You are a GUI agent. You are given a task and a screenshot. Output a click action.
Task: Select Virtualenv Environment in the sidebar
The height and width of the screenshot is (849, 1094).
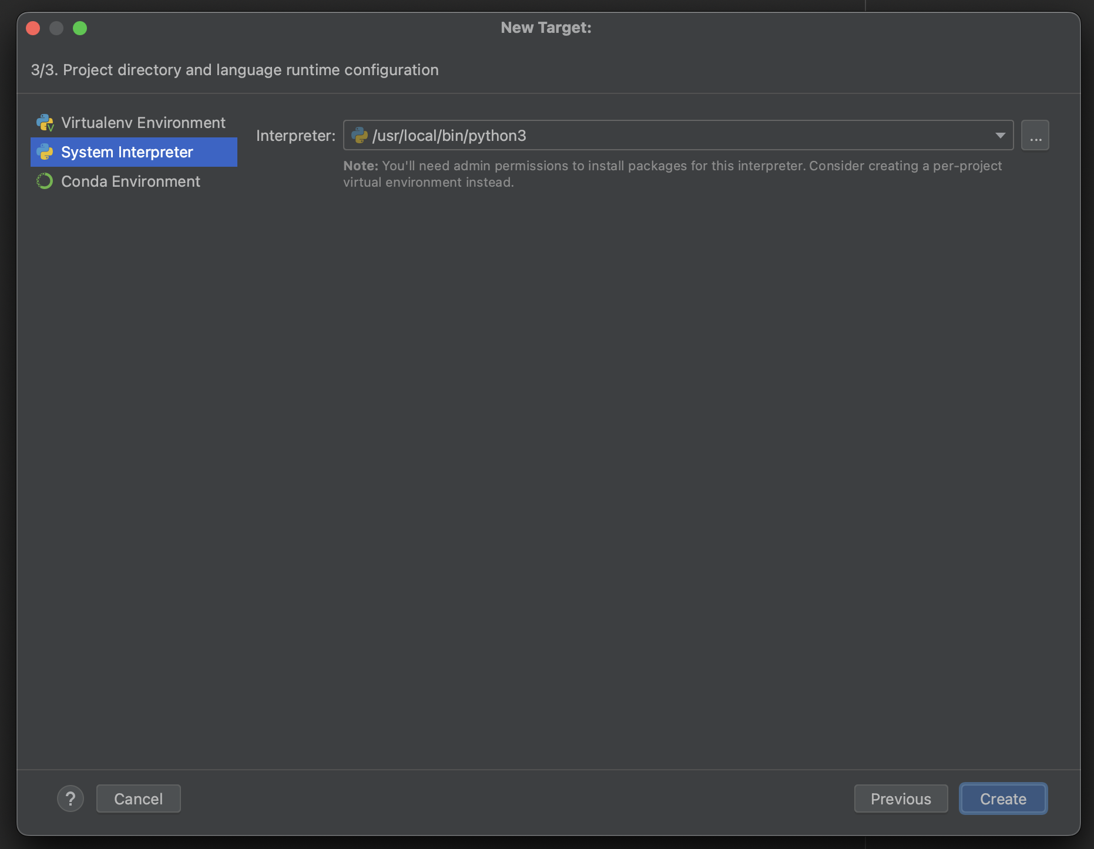coord(143,122)
